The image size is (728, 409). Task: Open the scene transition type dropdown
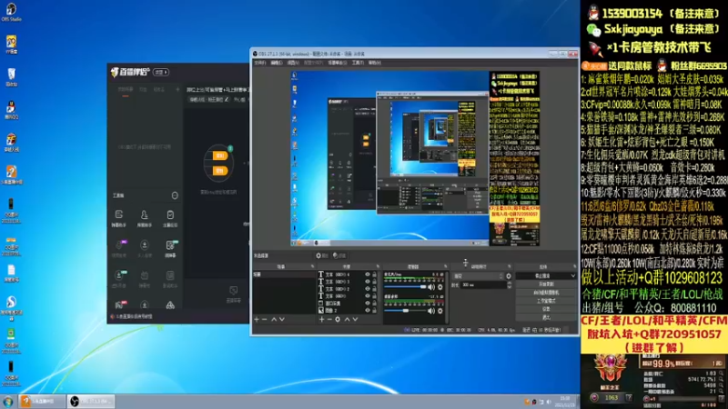point(478,276)
